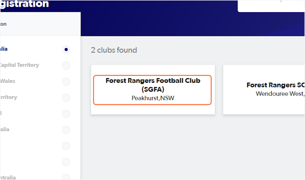Click the already-selected Australia radio button
The image size is (305, 180).
66,50
